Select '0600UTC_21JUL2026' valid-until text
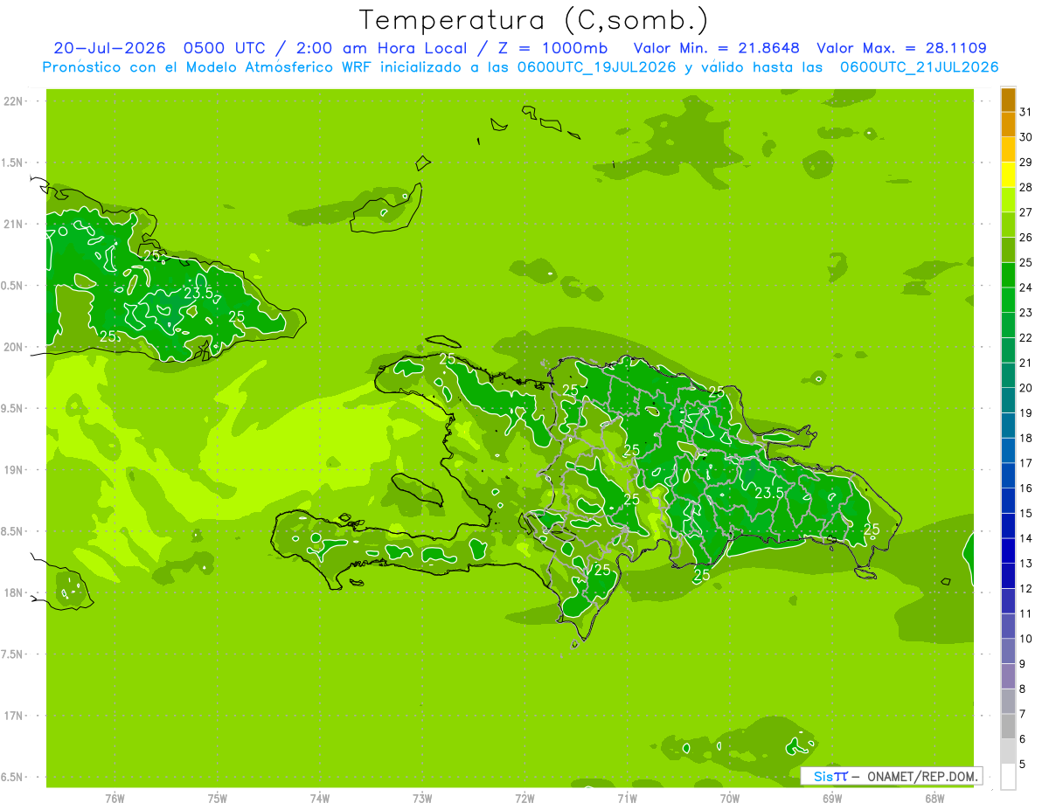This screenshot has height=810, width=1049. tap(919, 67)
